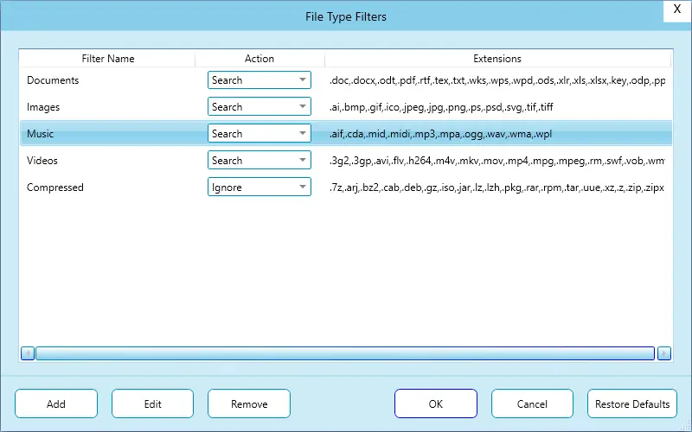Open the Music action dropdown
Viewport: 692px width, 432px height.
coord(259,134)
